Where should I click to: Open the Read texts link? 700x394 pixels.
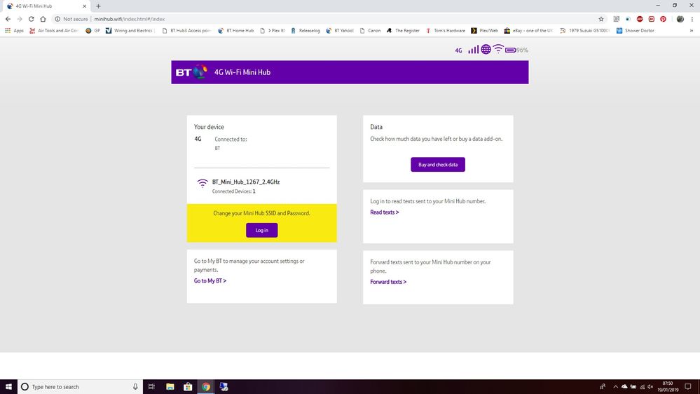click(x=384, y=212)
